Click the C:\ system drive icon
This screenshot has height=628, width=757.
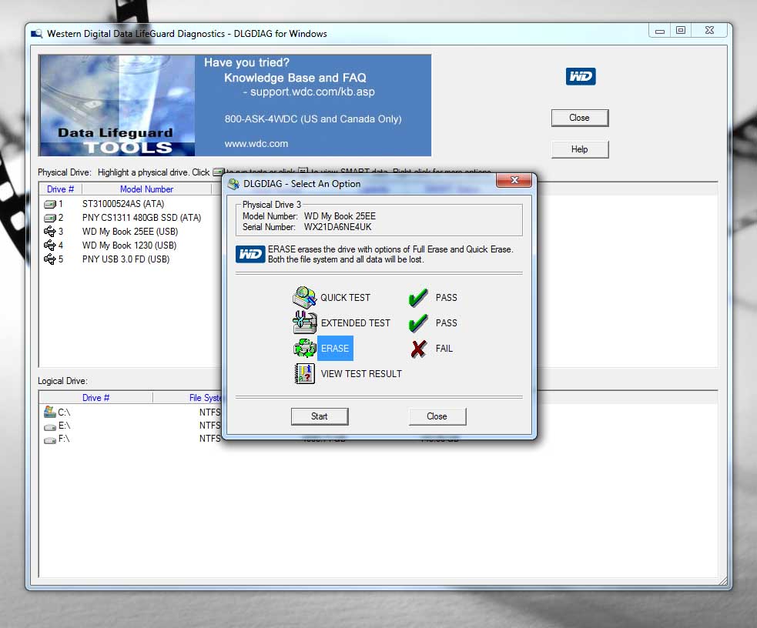point(50,412)
